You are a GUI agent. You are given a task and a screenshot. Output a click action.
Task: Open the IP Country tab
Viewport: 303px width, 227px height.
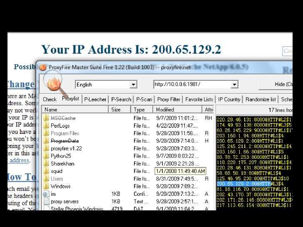click(229, 99)
